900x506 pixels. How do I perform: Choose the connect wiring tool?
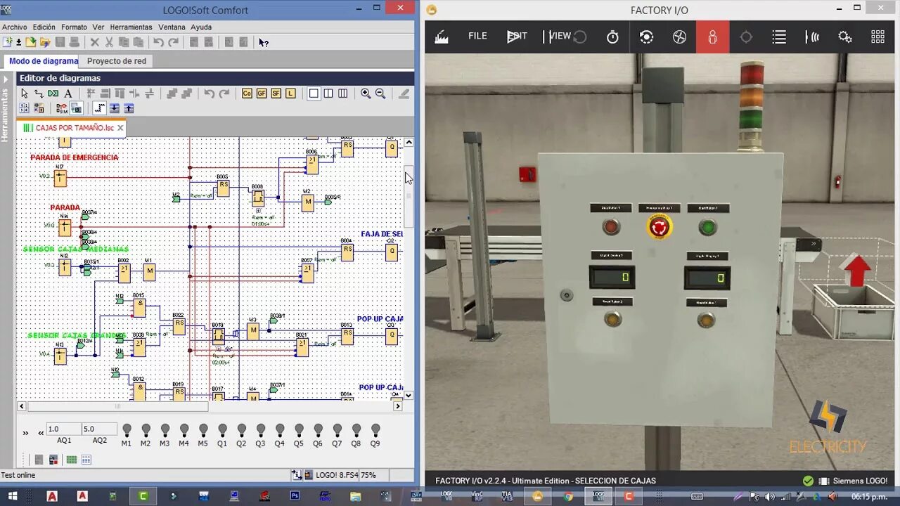tap(39, 93)
